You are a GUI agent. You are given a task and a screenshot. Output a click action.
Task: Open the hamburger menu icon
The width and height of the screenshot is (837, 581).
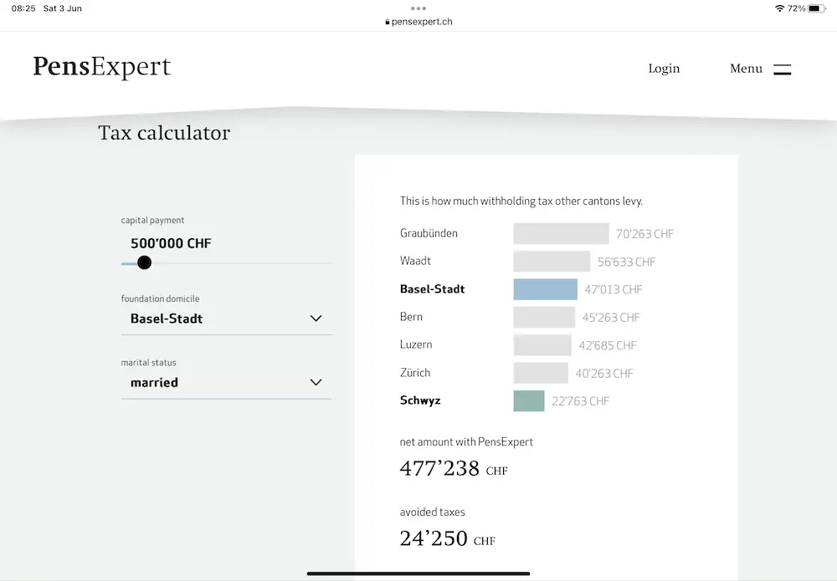(782, 69)
